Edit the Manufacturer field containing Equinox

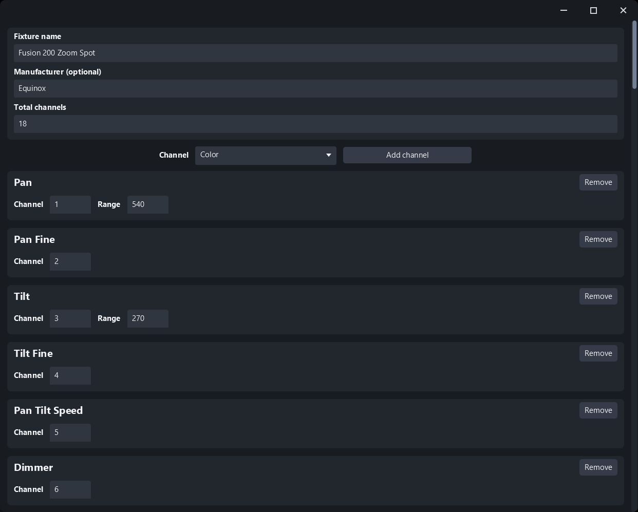pyautogui.click(x=315, y=88)
